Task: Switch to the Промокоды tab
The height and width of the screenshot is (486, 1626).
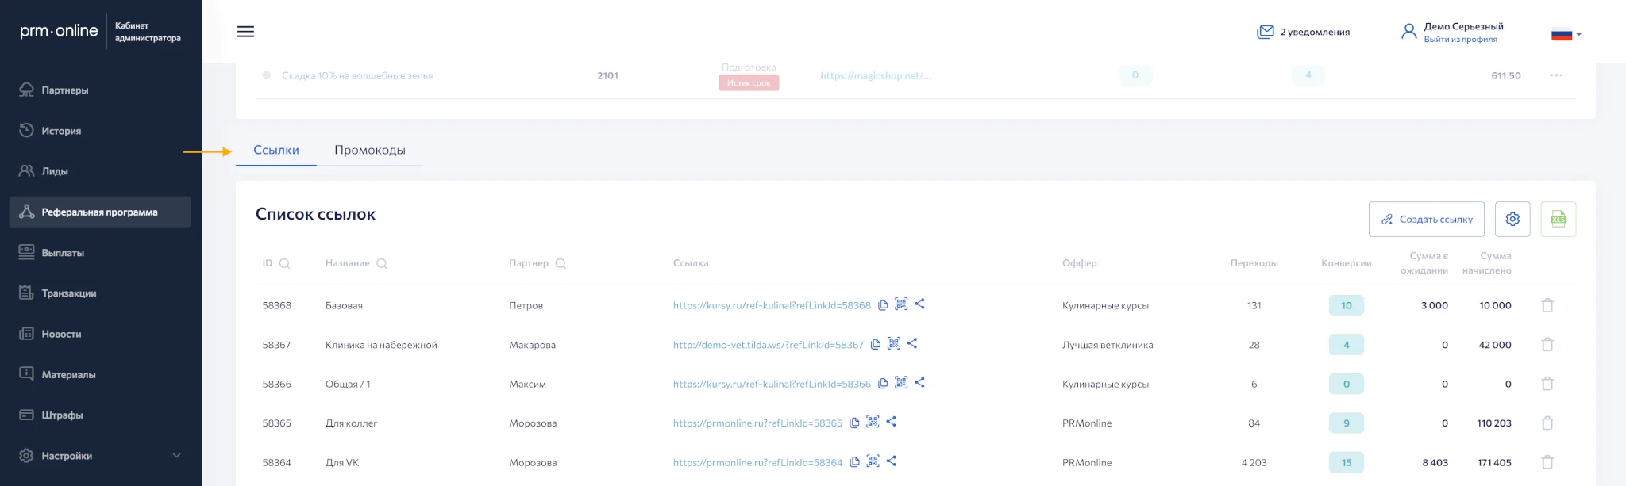Action: (x=370, y=150)
